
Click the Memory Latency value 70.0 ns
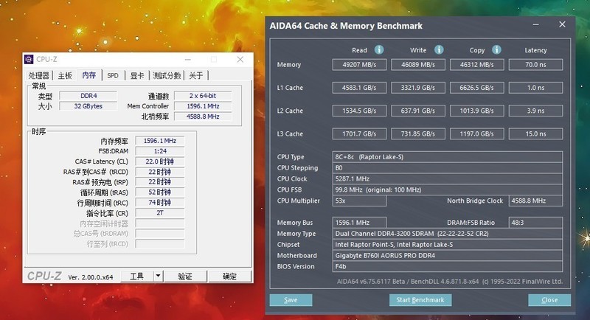pos(536,65)
